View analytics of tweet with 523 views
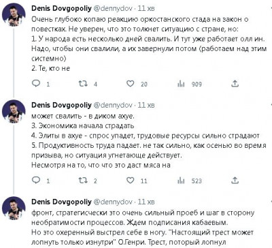272x248 pixels. click(181, 181)
